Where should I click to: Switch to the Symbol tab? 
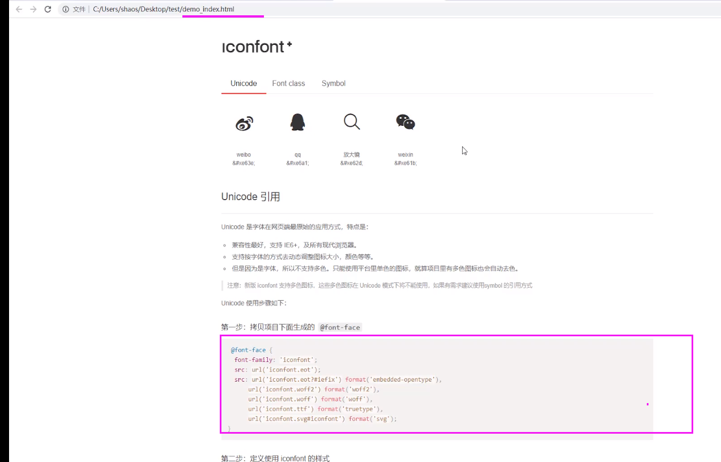pyautogui.click(x=334, y=83)
